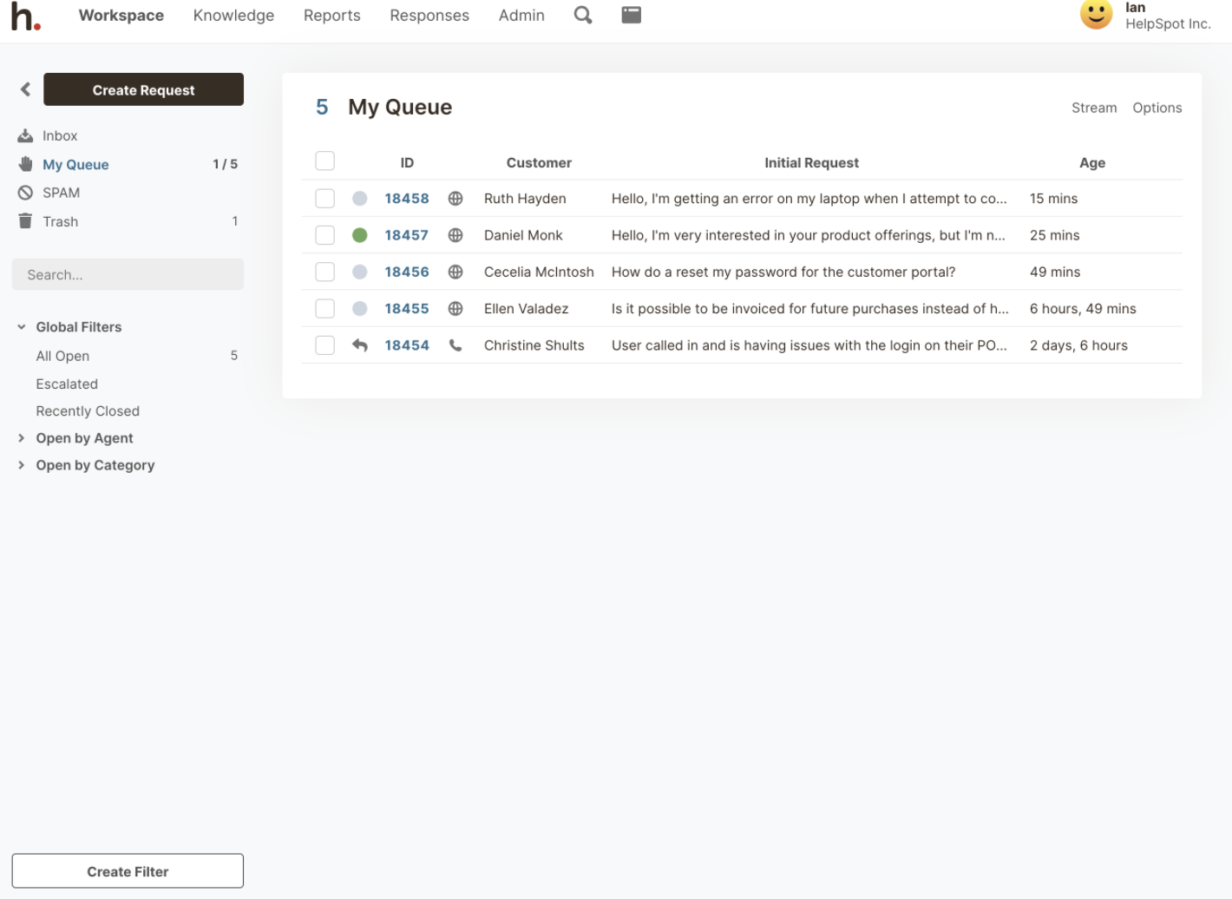Open the Knowledge menu tab

(233, 16)
